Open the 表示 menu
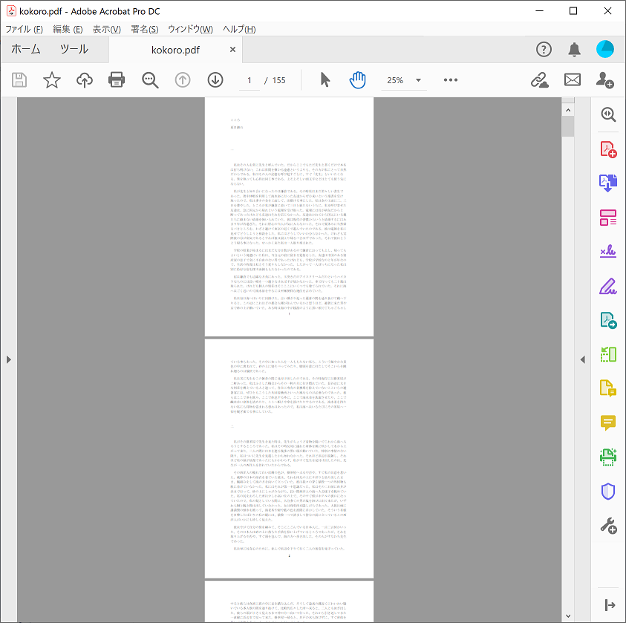This screenshot has width=626, height=623. (x=107, y=29)
